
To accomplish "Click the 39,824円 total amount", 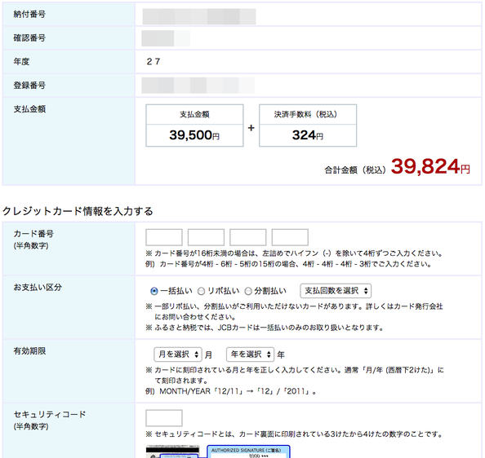I will click(x=430, y=167).
